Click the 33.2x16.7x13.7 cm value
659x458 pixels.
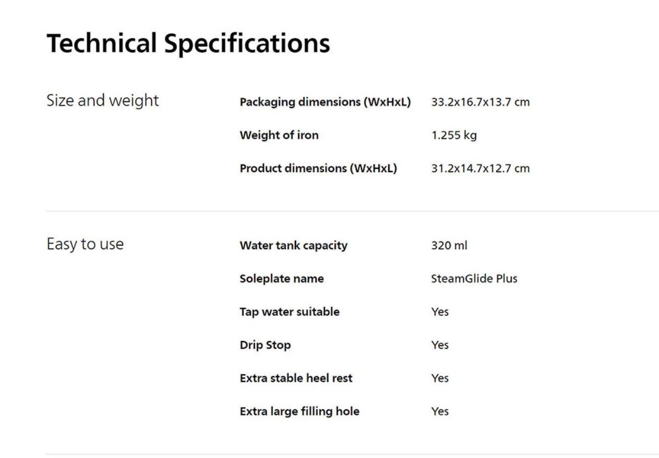481,102
